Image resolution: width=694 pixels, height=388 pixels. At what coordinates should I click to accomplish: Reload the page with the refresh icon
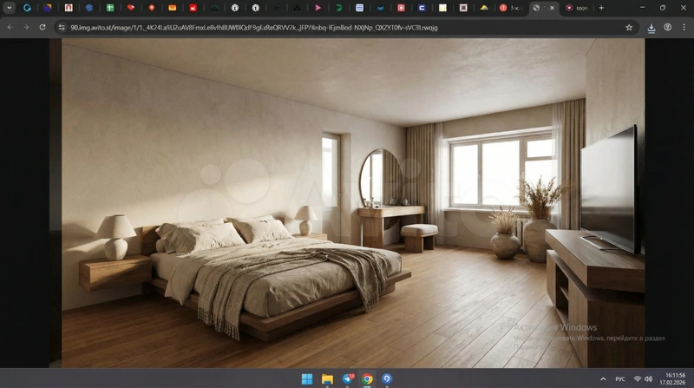tap(42, 27)
